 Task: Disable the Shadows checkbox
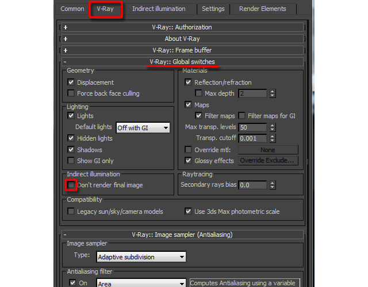[71, 150]
